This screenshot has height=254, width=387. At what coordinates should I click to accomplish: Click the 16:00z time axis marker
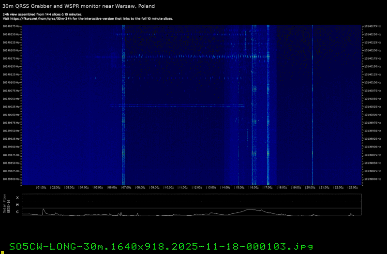254,187
